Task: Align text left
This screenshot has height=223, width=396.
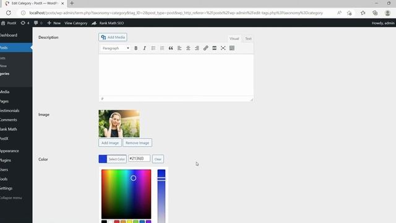Action: 179,48
